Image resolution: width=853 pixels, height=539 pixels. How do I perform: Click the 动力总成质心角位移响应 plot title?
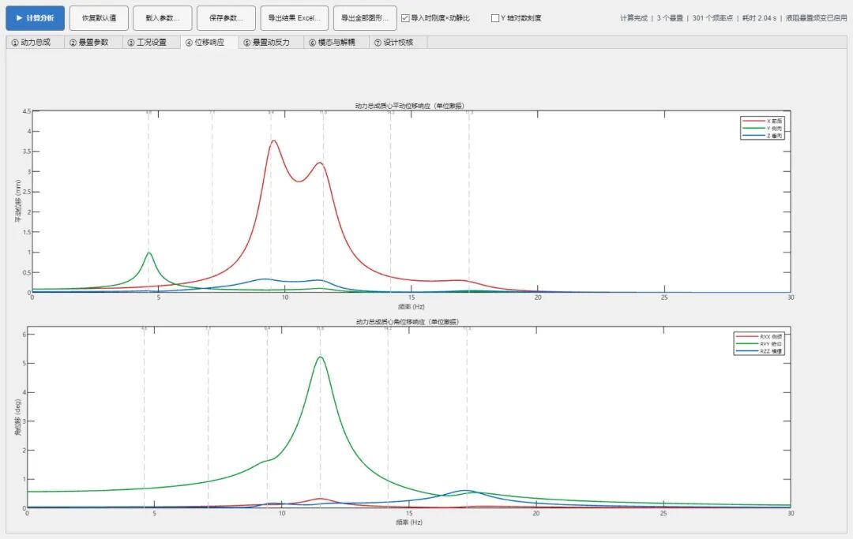point(408,322)
